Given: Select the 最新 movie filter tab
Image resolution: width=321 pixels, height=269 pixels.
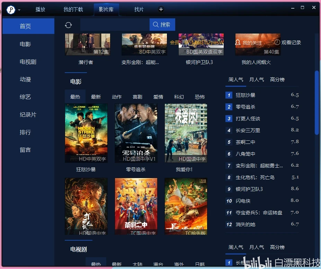Looking at the screenshot, I should tap(96, 97).
